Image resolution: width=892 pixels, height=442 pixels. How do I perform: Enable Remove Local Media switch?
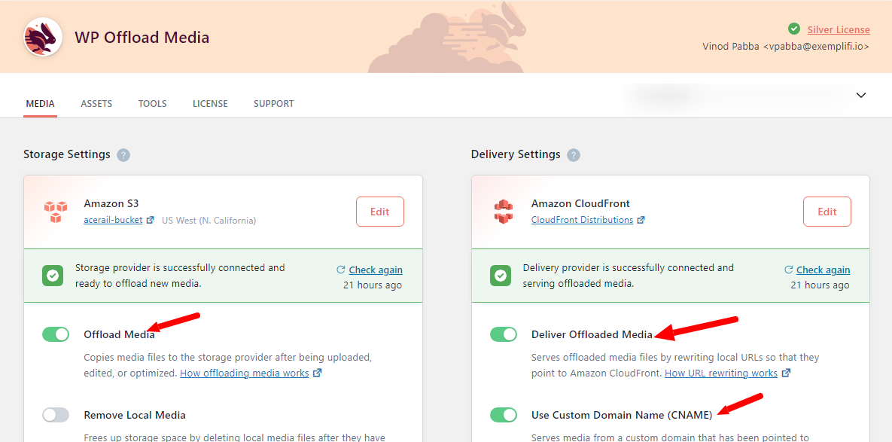point(56,415)
